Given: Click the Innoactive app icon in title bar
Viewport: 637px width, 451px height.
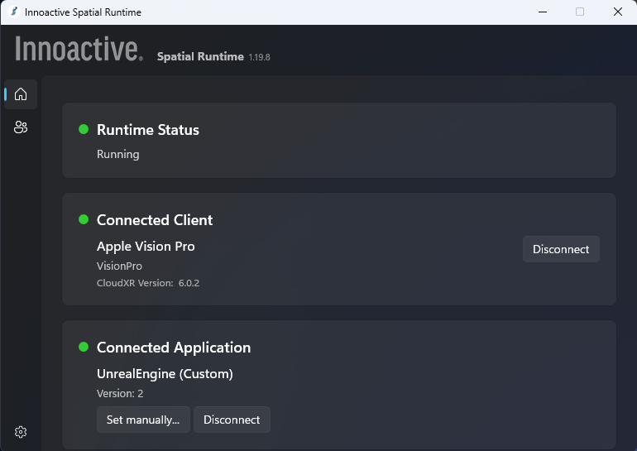Looking at the screenshot, I should point(13,12).
